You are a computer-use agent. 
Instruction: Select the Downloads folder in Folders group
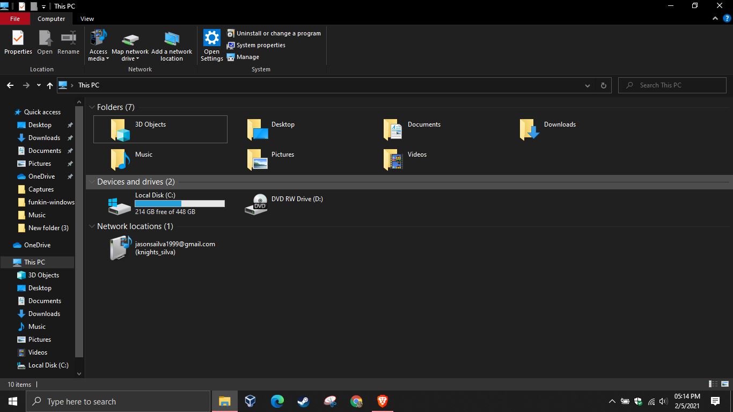(548, 129)
